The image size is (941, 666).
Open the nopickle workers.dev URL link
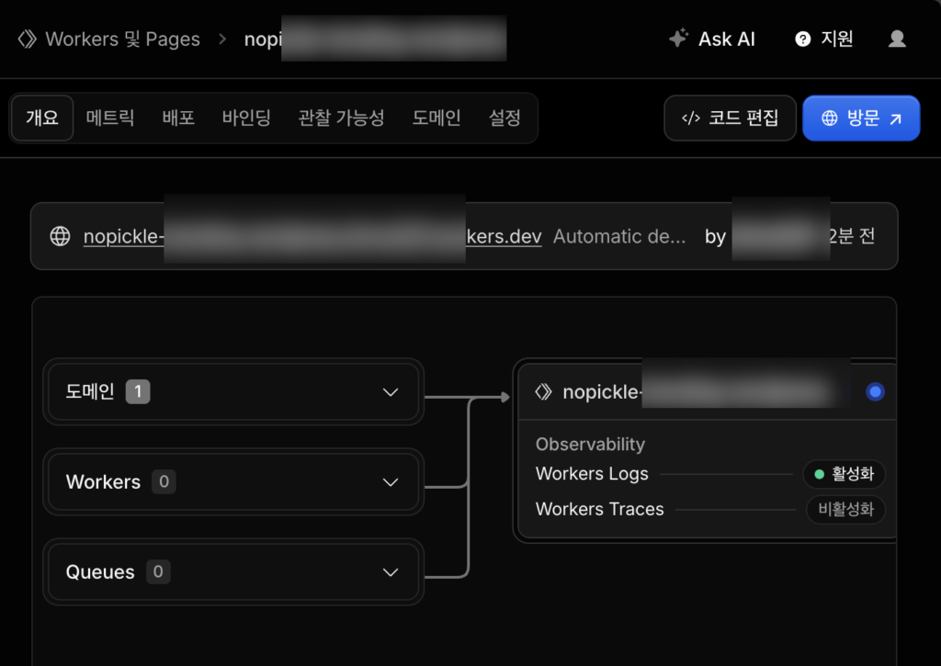pos(312,236)
